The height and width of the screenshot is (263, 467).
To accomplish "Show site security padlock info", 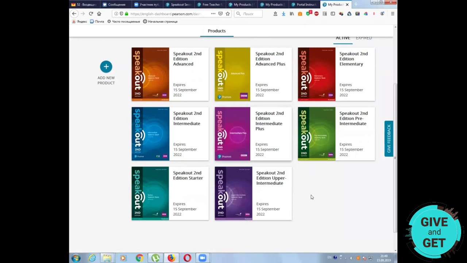I will pyautogui.click(x=126, y=14).
